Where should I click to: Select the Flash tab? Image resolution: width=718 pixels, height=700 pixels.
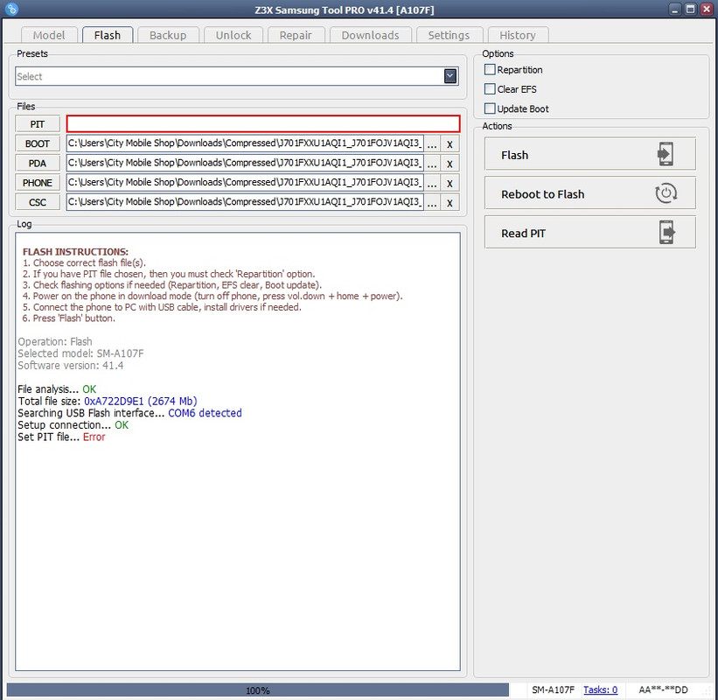(108, 35)
